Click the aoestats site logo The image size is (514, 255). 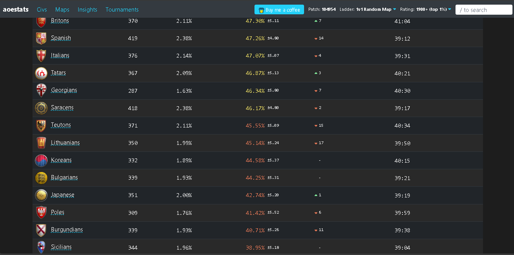pos(15,9)
